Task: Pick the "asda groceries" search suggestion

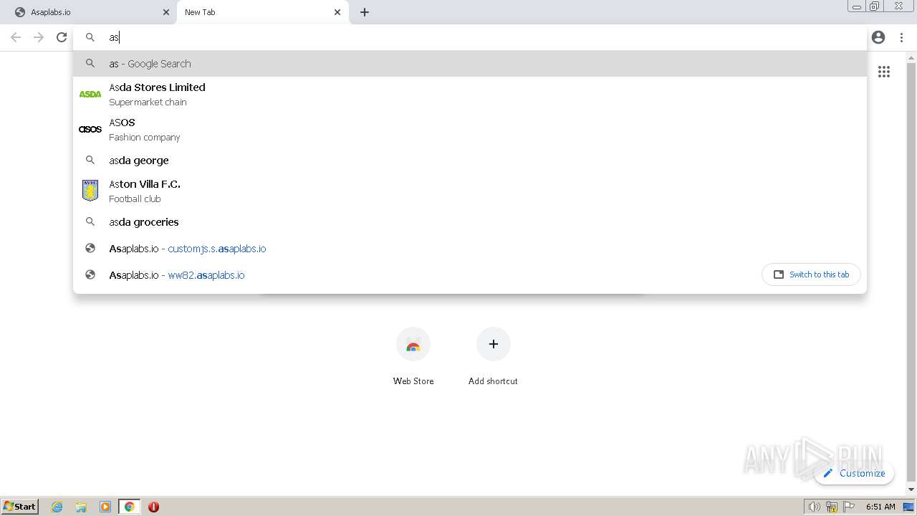Action: pos(470,222)
